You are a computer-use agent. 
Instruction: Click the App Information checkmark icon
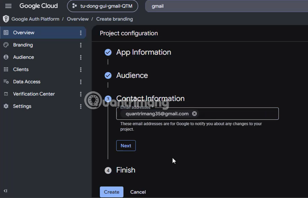tap(108, 52)
